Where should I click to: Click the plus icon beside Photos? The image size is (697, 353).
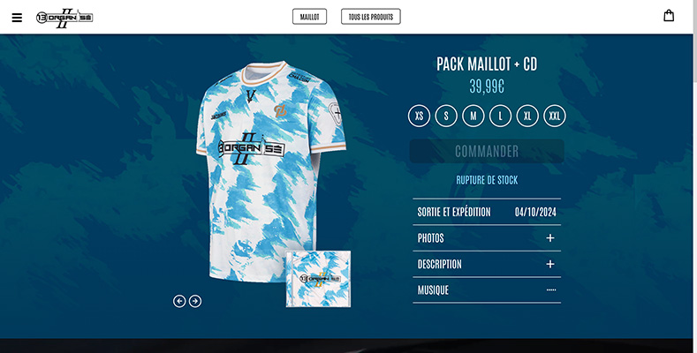pyautogui.click(x=550, y=238)
